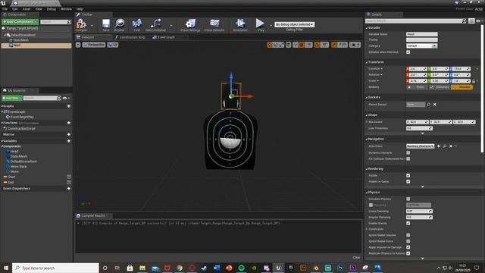Collapse the Transform section in Details
Viewport: 485px width, 273px height.
click(367, 62)
